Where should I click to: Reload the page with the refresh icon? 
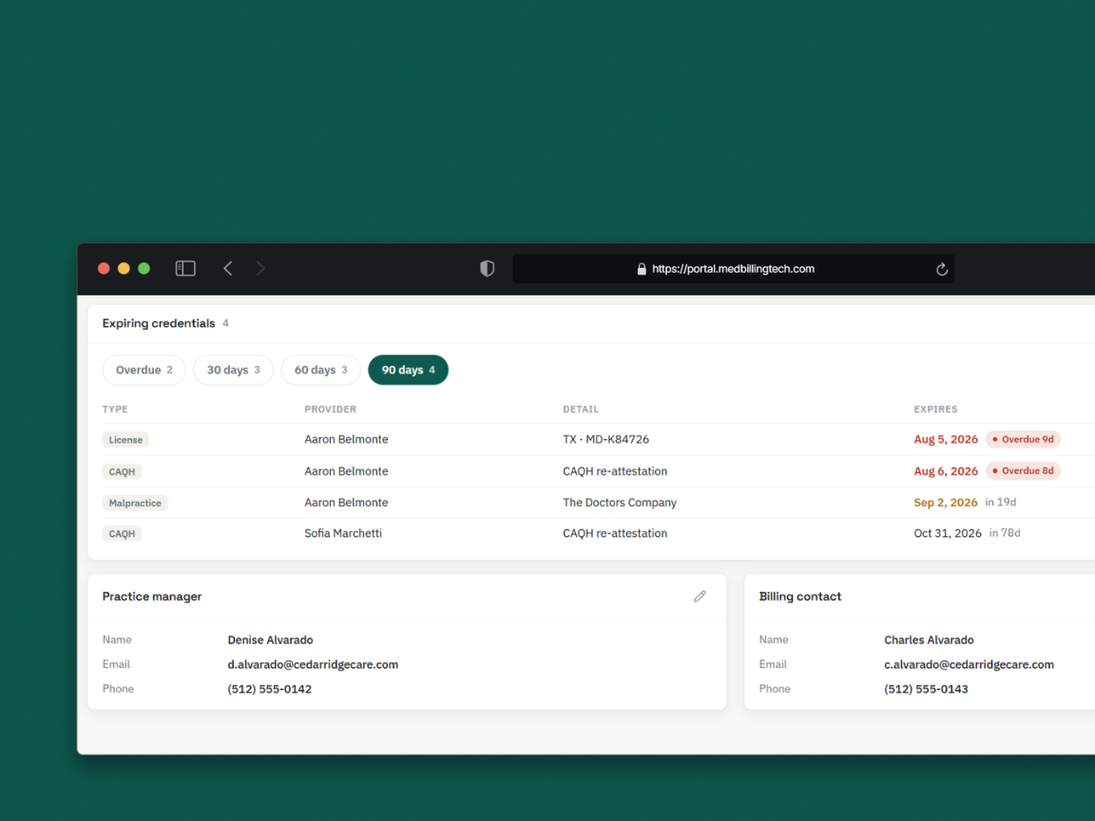(x=941, y=269)
